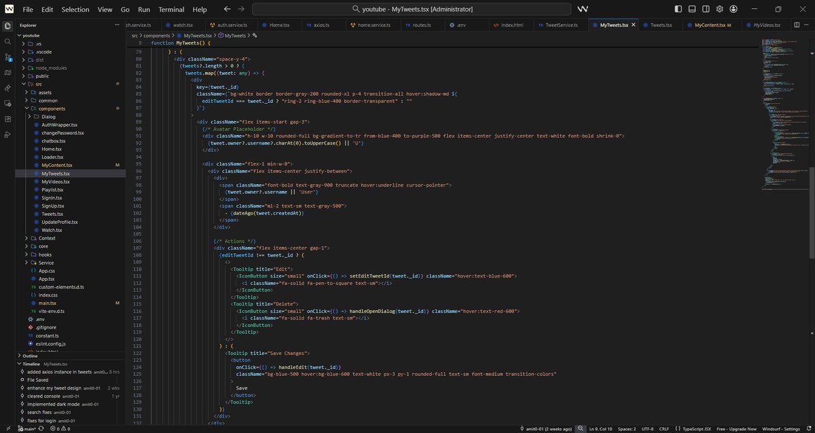Change the UTF-8 encoding selector
Image resolution: width=815 pixels, height=433 pixels.
click(x=647, y=429)
